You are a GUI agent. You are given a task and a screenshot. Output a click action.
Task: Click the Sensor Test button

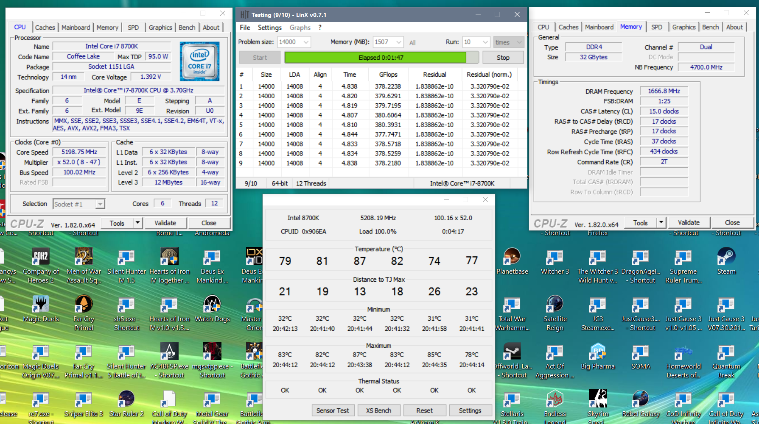point(333,410)
